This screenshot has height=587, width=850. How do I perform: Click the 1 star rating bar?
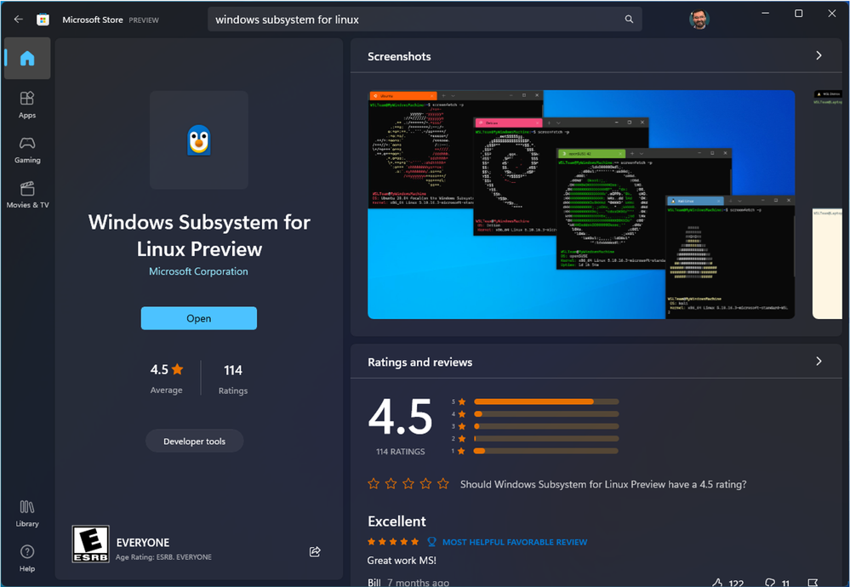546,451
